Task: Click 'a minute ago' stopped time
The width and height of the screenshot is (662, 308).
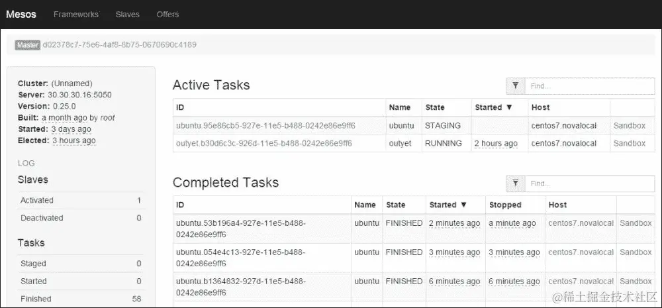Action: tap(512, 223)
